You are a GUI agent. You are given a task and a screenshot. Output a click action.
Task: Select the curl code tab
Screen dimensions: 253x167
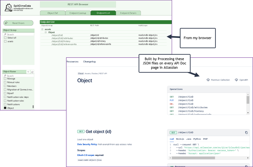172,139
